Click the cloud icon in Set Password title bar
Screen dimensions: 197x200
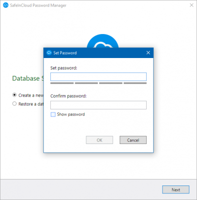click(x=49, y=52)
